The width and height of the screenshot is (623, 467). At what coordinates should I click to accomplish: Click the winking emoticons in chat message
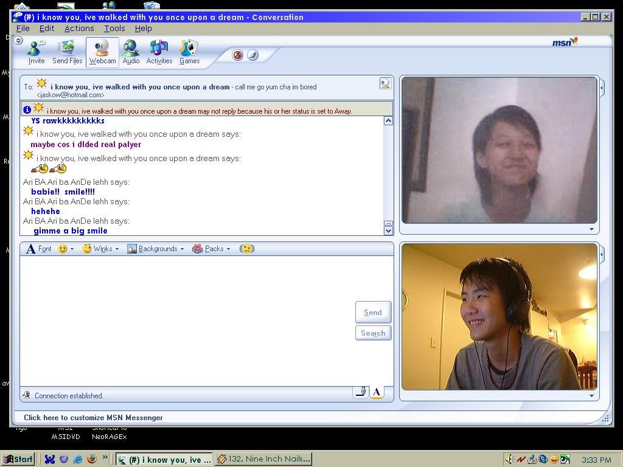pos(49,169)
